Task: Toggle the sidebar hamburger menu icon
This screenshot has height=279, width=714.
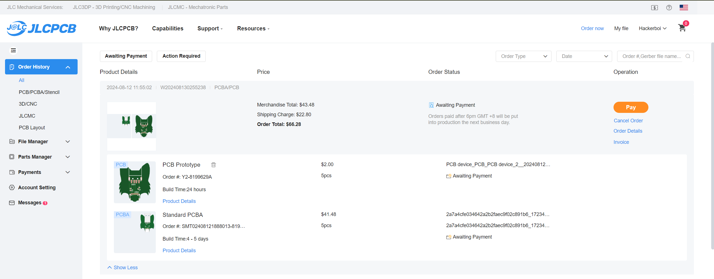Action: pyautogui.click(x=13, y=50)
